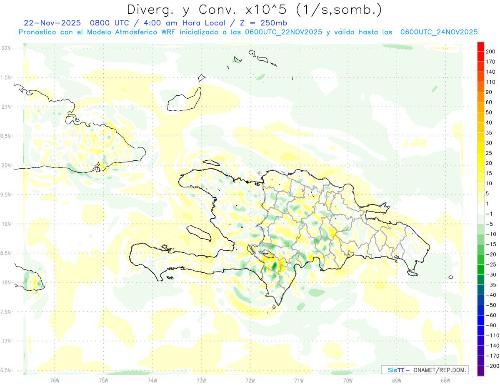Click the '-110' colorbar label

click(x=492, y=335)
